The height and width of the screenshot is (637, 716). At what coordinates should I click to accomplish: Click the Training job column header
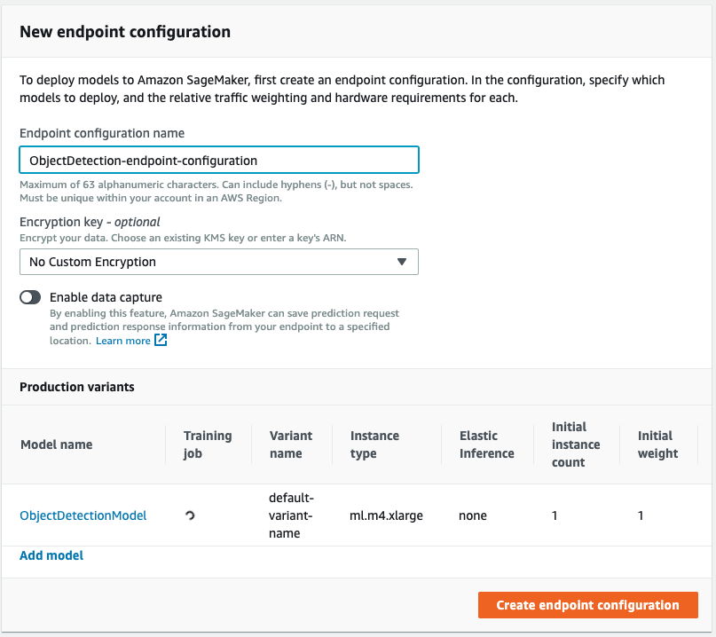[207, 444]
